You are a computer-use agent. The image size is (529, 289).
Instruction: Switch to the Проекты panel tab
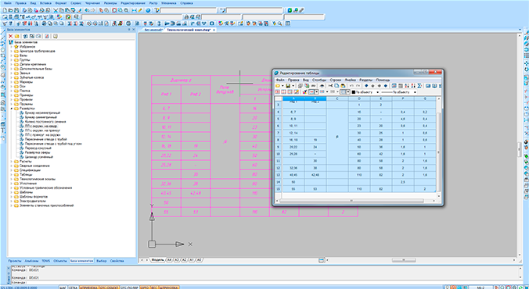(x=15, y=261)
